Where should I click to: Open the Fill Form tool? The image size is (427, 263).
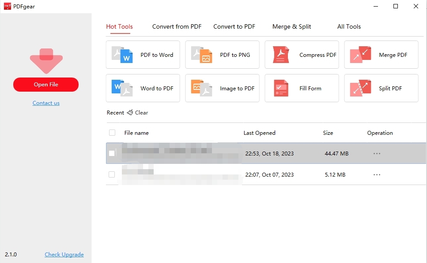(x=302, y=88)
